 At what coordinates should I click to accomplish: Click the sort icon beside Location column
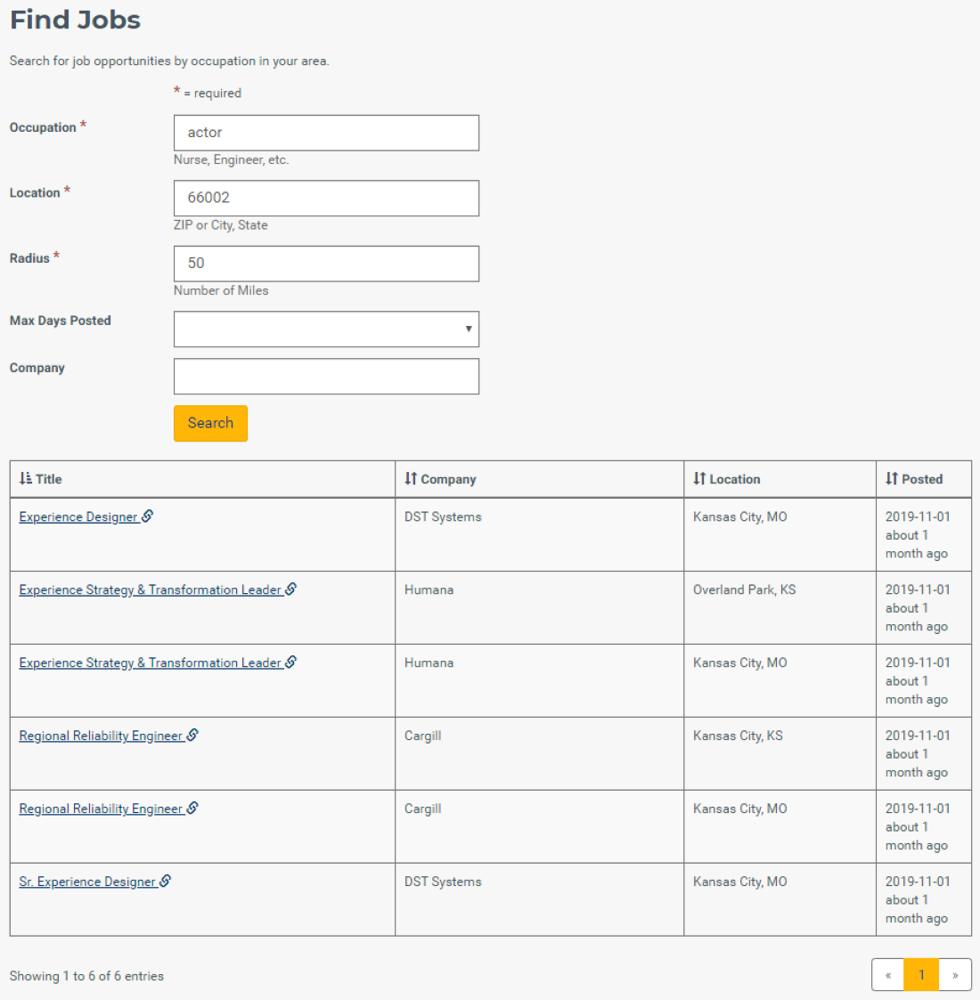coord(699,478)
